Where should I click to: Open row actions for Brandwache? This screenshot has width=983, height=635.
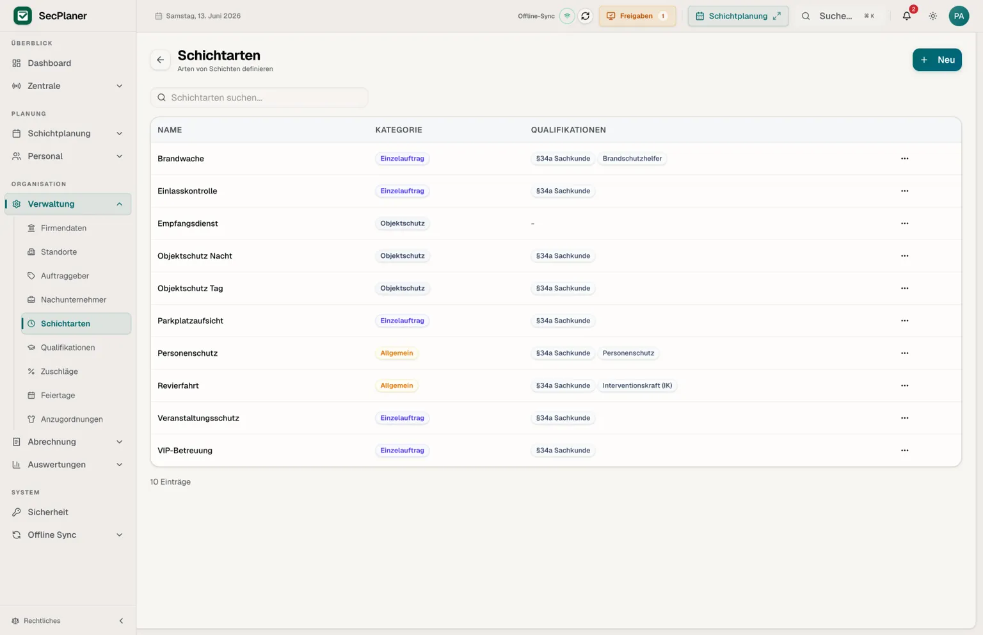click(x=904, y=159)
